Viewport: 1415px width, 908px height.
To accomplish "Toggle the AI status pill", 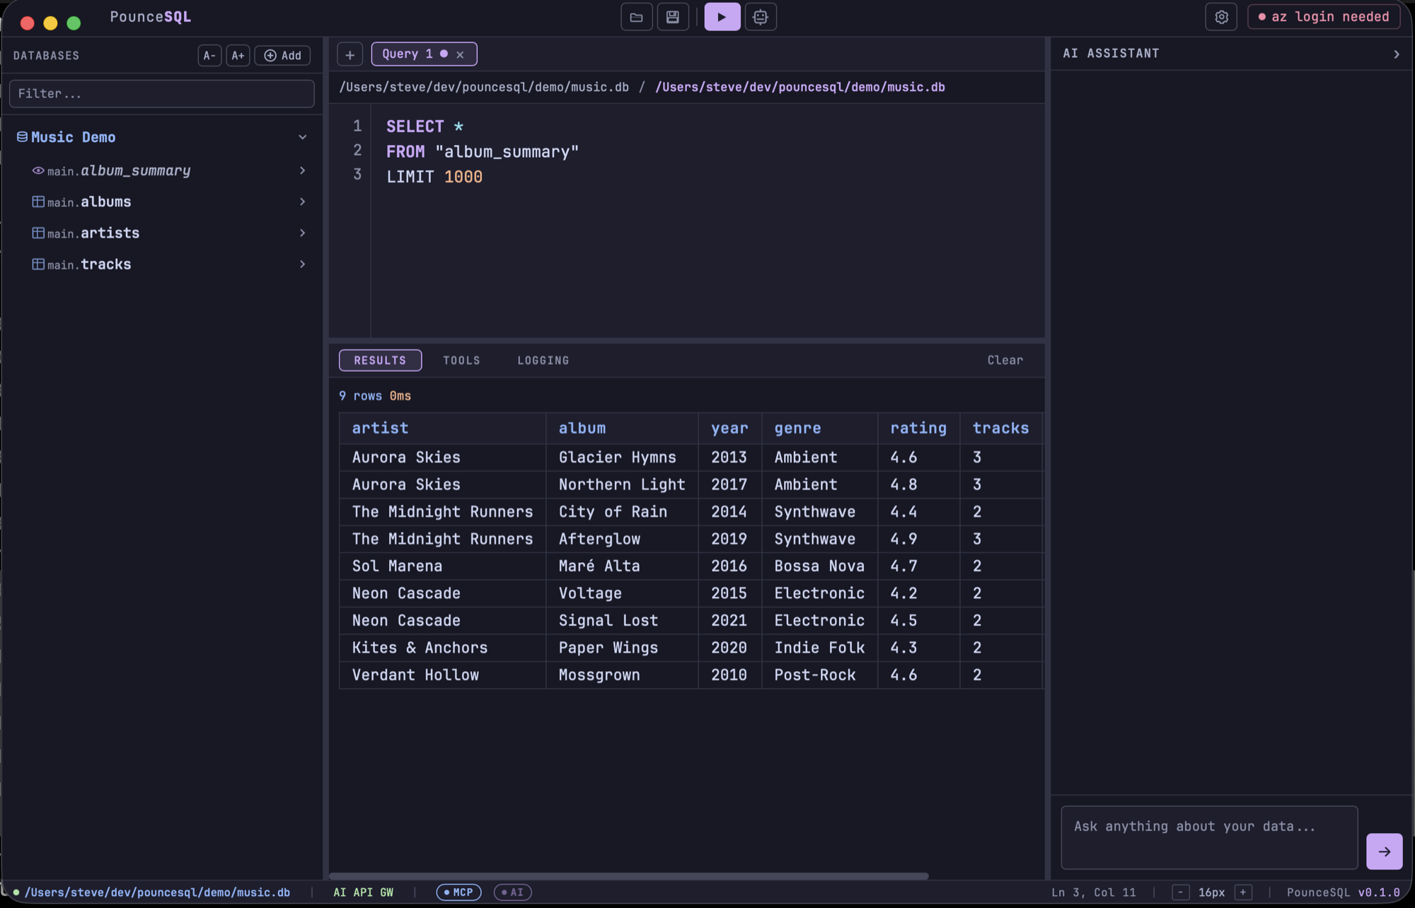I will [513, 892].
